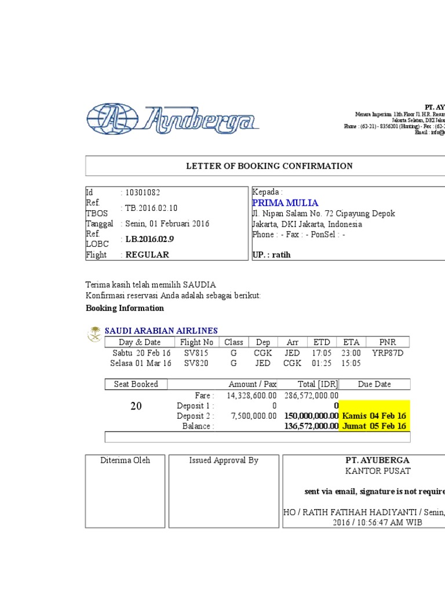445x593 pixels.
Task: Select the ETA column header
Action: click(351, 342)
